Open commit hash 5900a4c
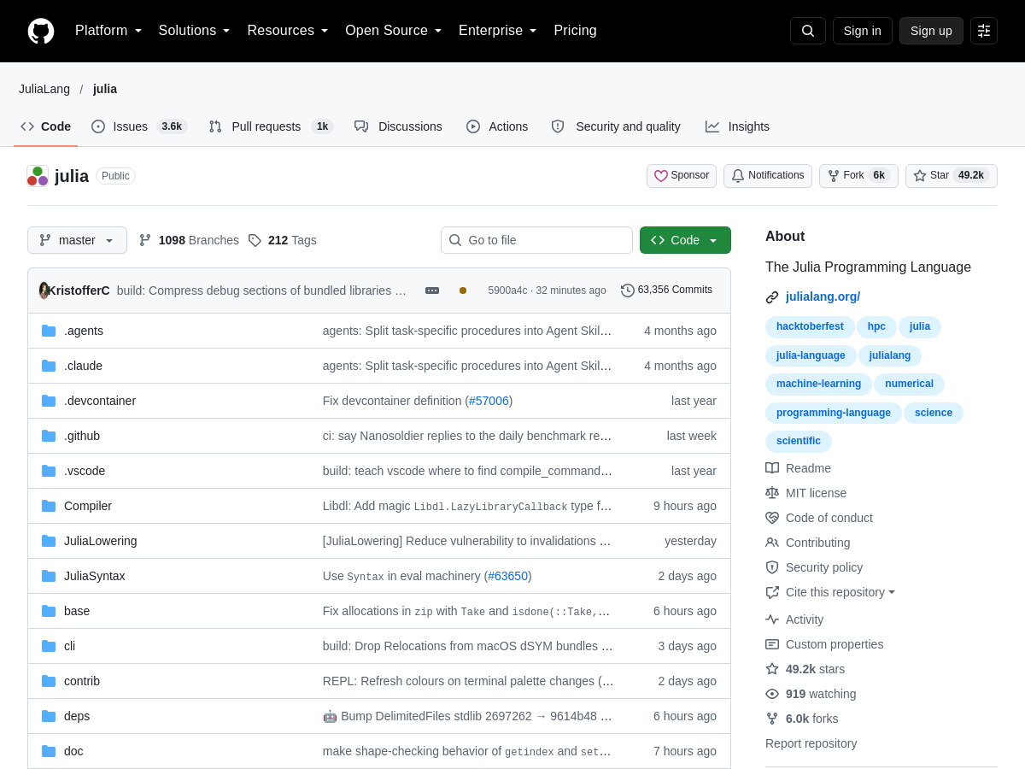 click(507, 291)
